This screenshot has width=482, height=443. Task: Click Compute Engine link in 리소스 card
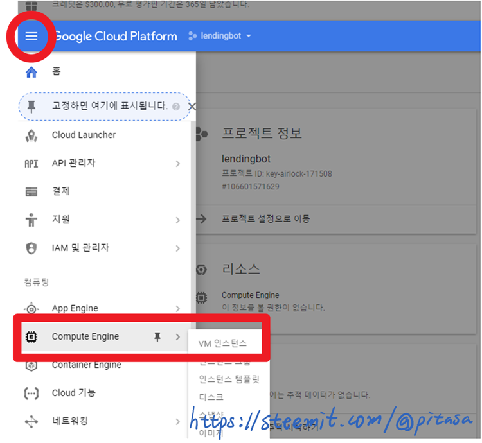[x=251, y=295]
